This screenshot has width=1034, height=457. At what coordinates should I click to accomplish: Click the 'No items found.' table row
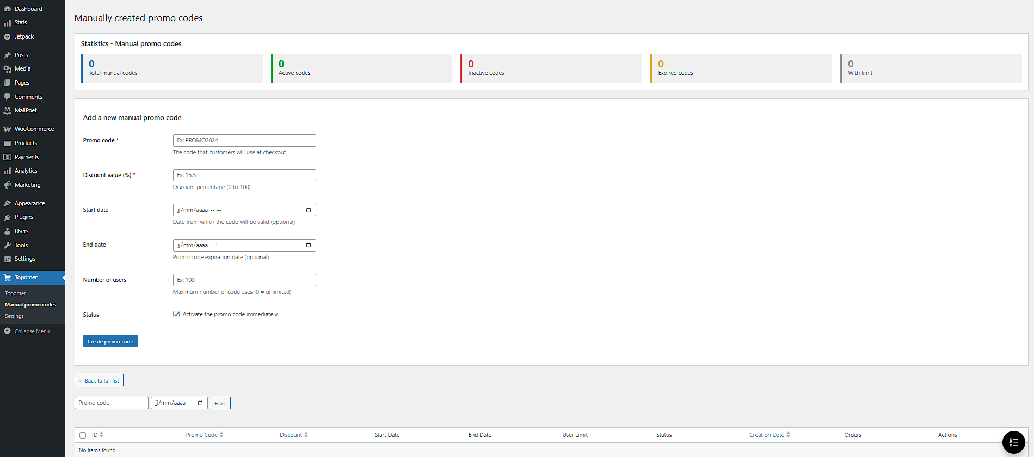[x=551, y=450]
